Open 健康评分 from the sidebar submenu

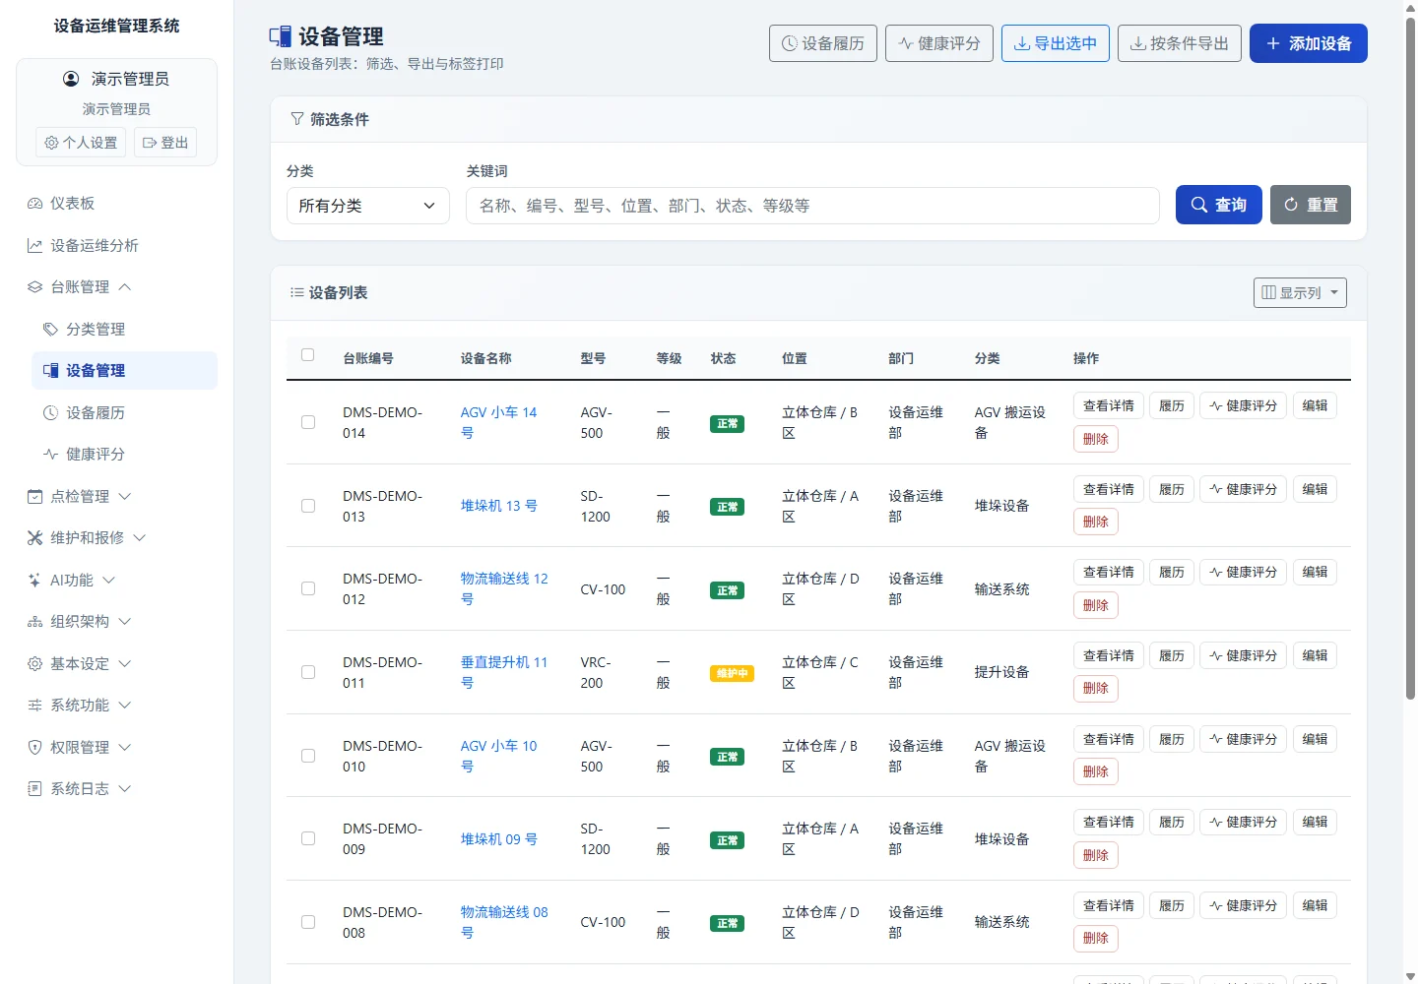(x=124, y=455)
